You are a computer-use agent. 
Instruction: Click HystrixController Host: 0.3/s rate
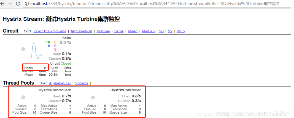131,96
